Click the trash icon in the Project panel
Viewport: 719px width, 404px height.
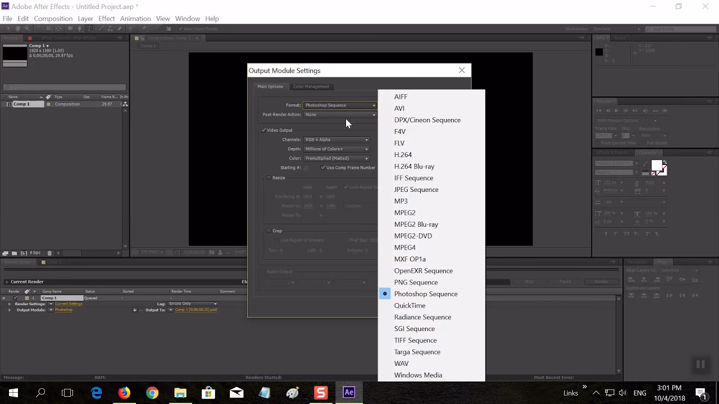[49, 253]
